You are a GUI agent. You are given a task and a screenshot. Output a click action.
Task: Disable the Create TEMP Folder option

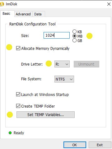click(18, 106)
